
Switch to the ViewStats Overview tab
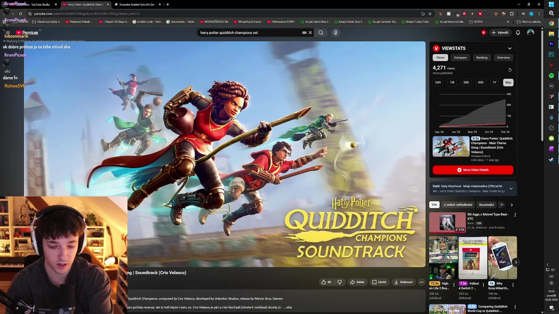tap(503, 58)
